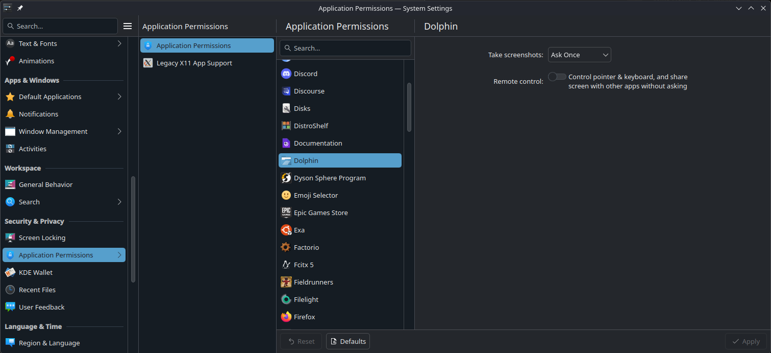Expand the Search category chevron
Image resolution: width=771 pixels, height=353 pixels.
click(x=119, y=202)
